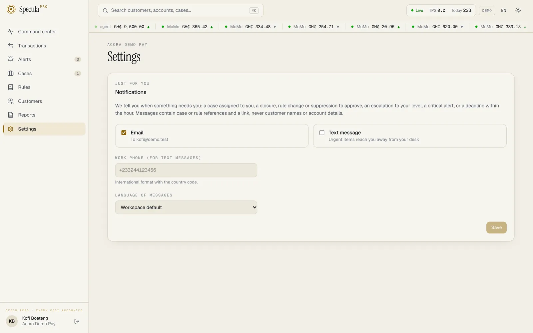Open Command center from the sidebar

44,32
